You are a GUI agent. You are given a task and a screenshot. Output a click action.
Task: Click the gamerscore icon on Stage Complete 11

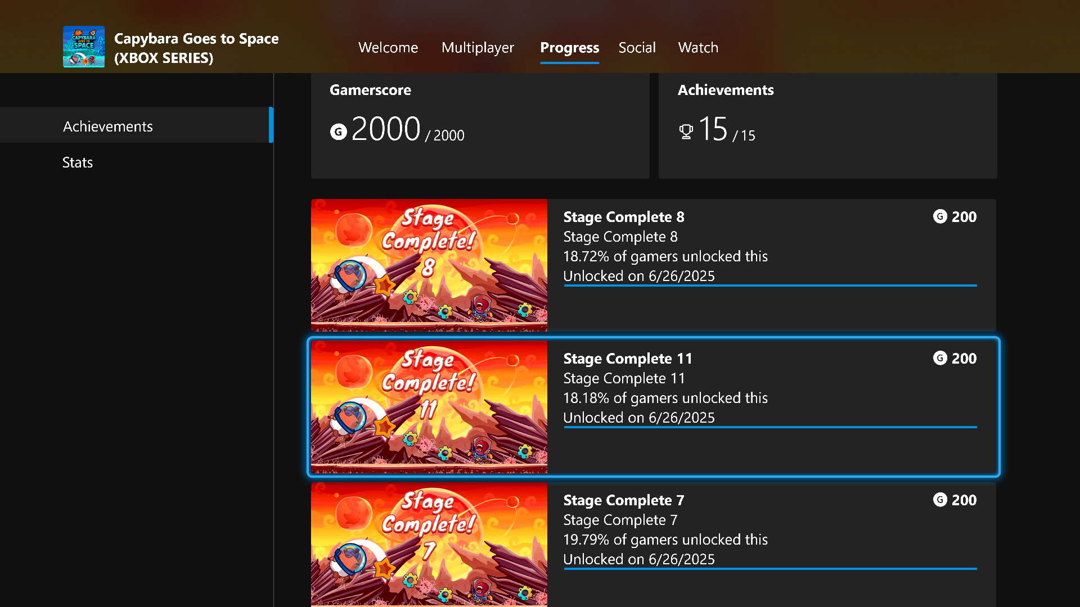coord(939,358)
